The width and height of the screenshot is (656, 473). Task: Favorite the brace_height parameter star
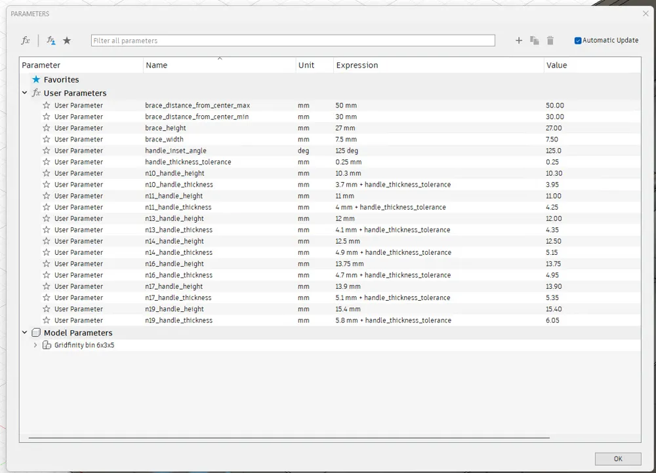[47, 128]
